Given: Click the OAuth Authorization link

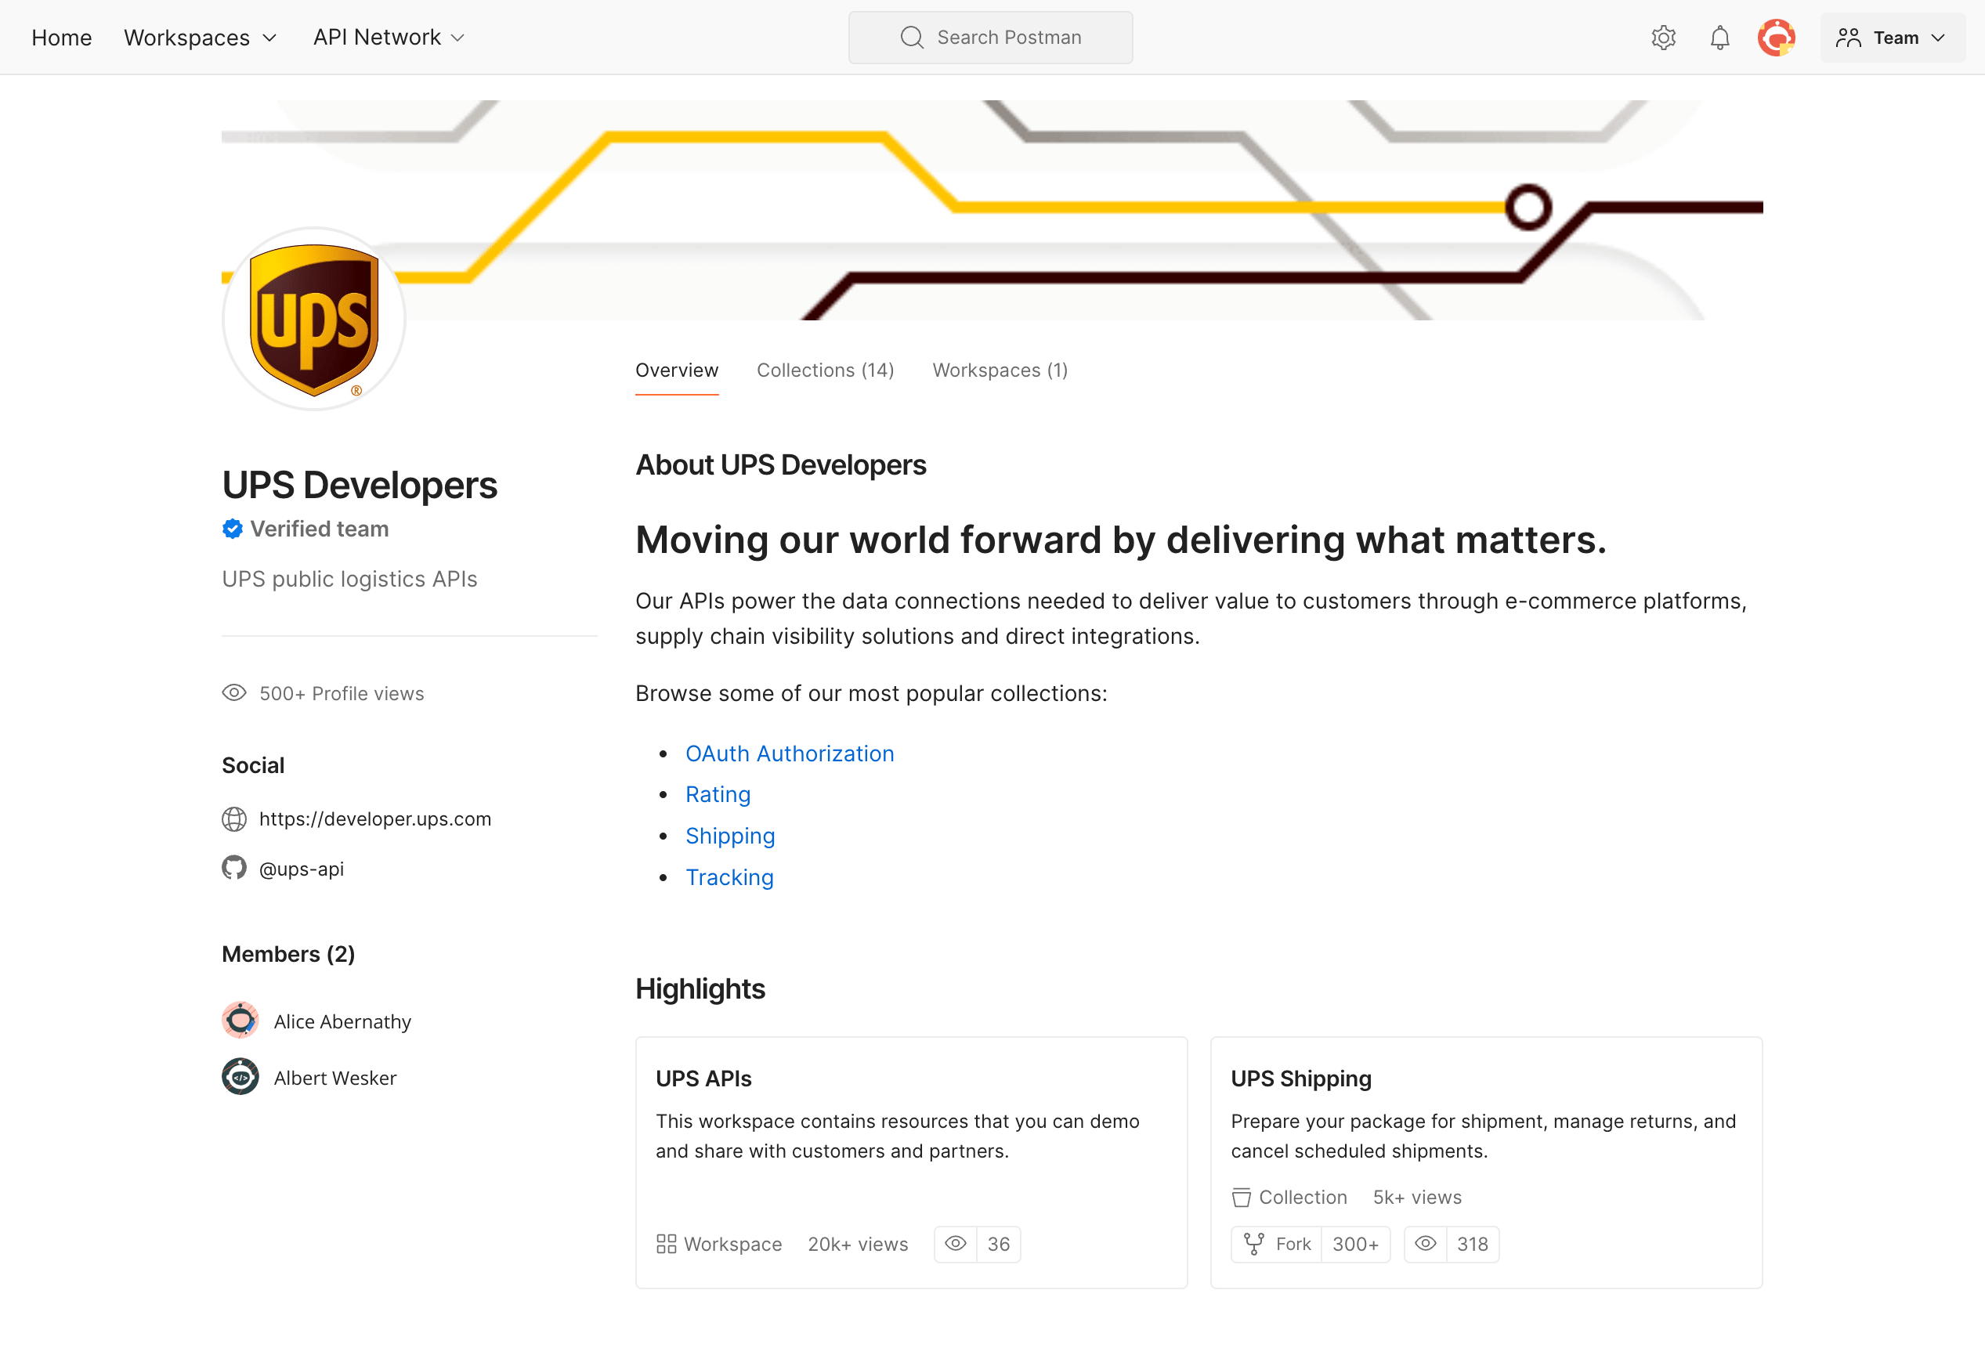Looking at the screenshot, I should [x=790, y=753].
